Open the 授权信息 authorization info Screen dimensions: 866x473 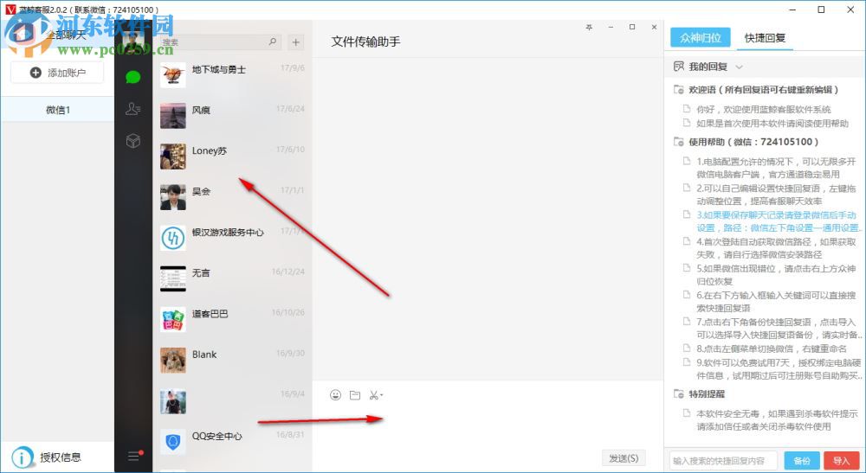point(47,457)
